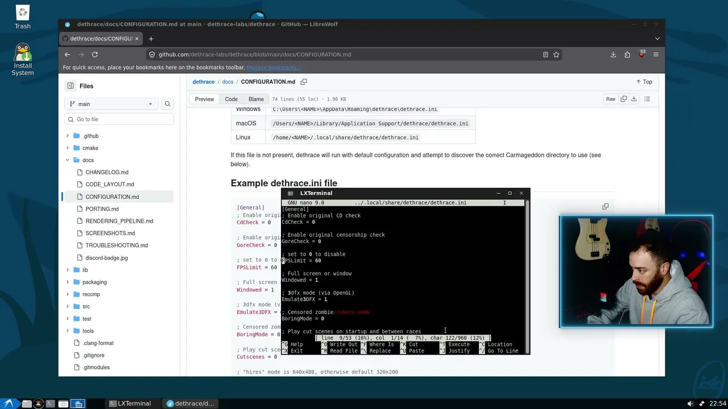Open .gitmodules in the file tree
Image resolution: width=728 pixels, height=409 pixels.
tap(96, 368)
